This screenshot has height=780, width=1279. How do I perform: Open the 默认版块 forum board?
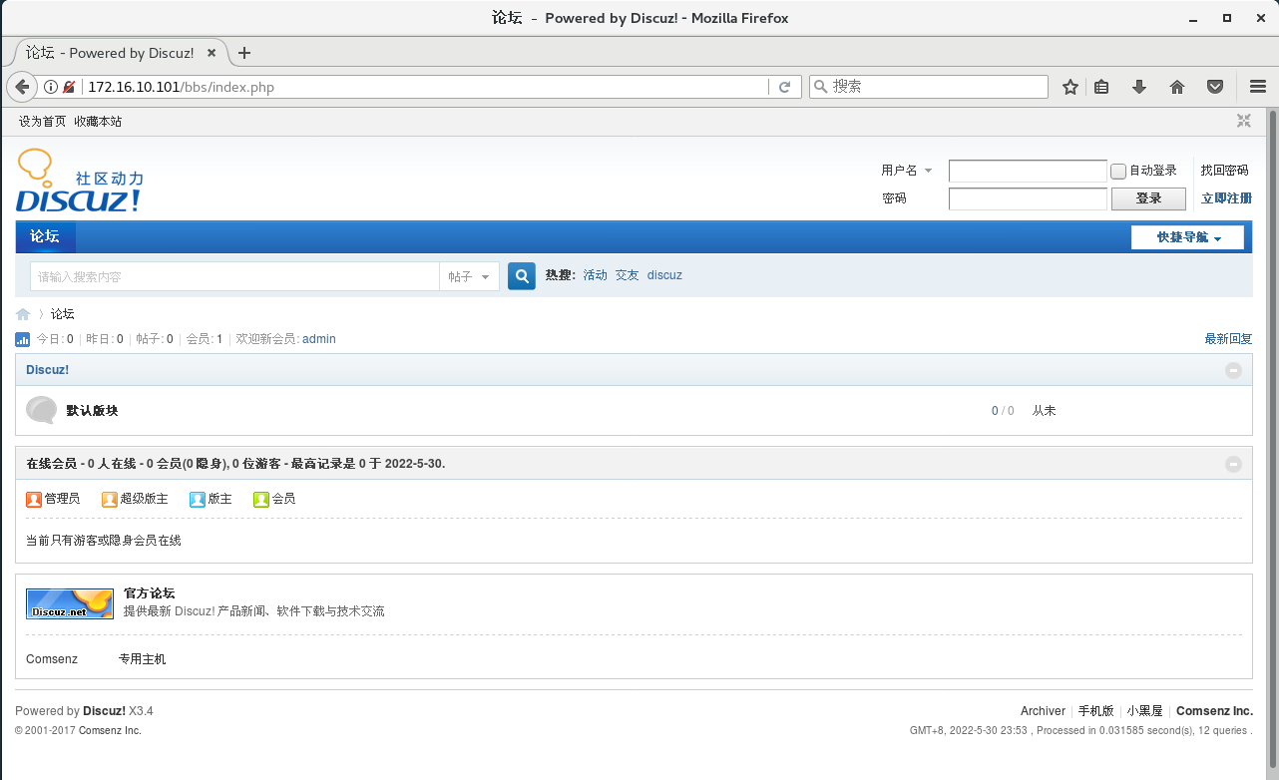(x=93, y=411)
